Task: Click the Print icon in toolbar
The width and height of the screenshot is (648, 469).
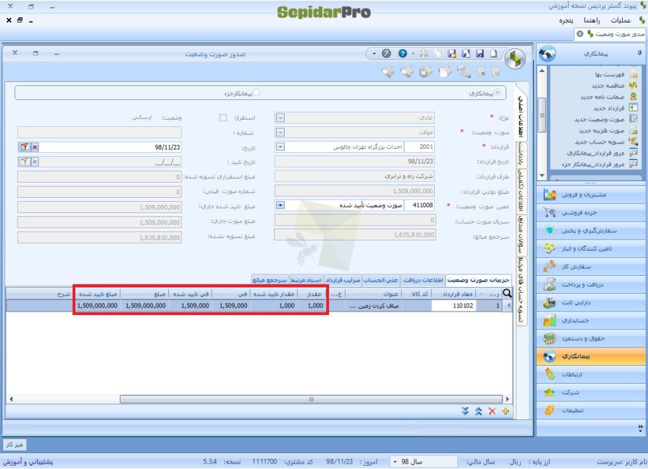Action: (424, 54)
